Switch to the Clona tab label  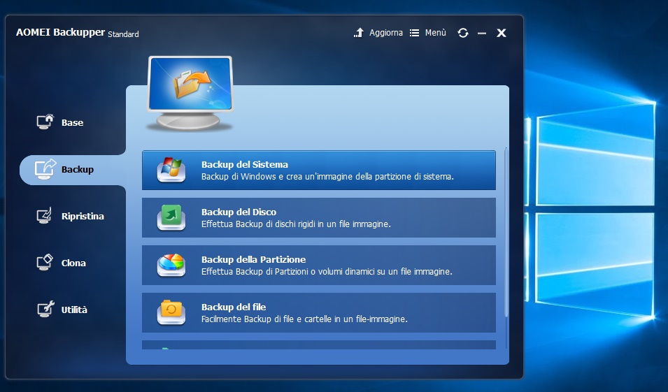click(x=73, y=263)
